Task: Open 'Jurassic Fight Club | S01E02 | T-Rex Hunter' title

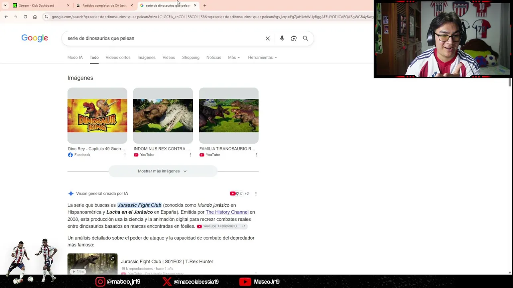Action: point(167,262)
